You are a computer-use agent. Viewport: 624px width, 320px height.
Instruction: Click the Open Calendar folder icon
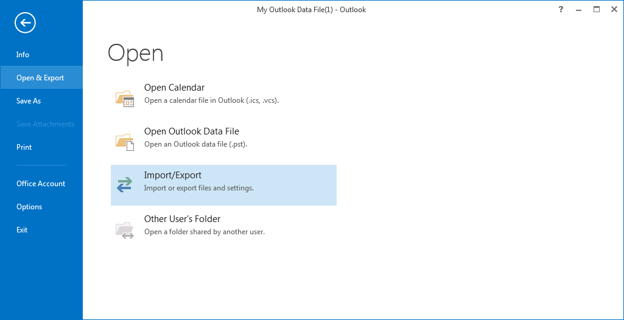tap(125, 99)
